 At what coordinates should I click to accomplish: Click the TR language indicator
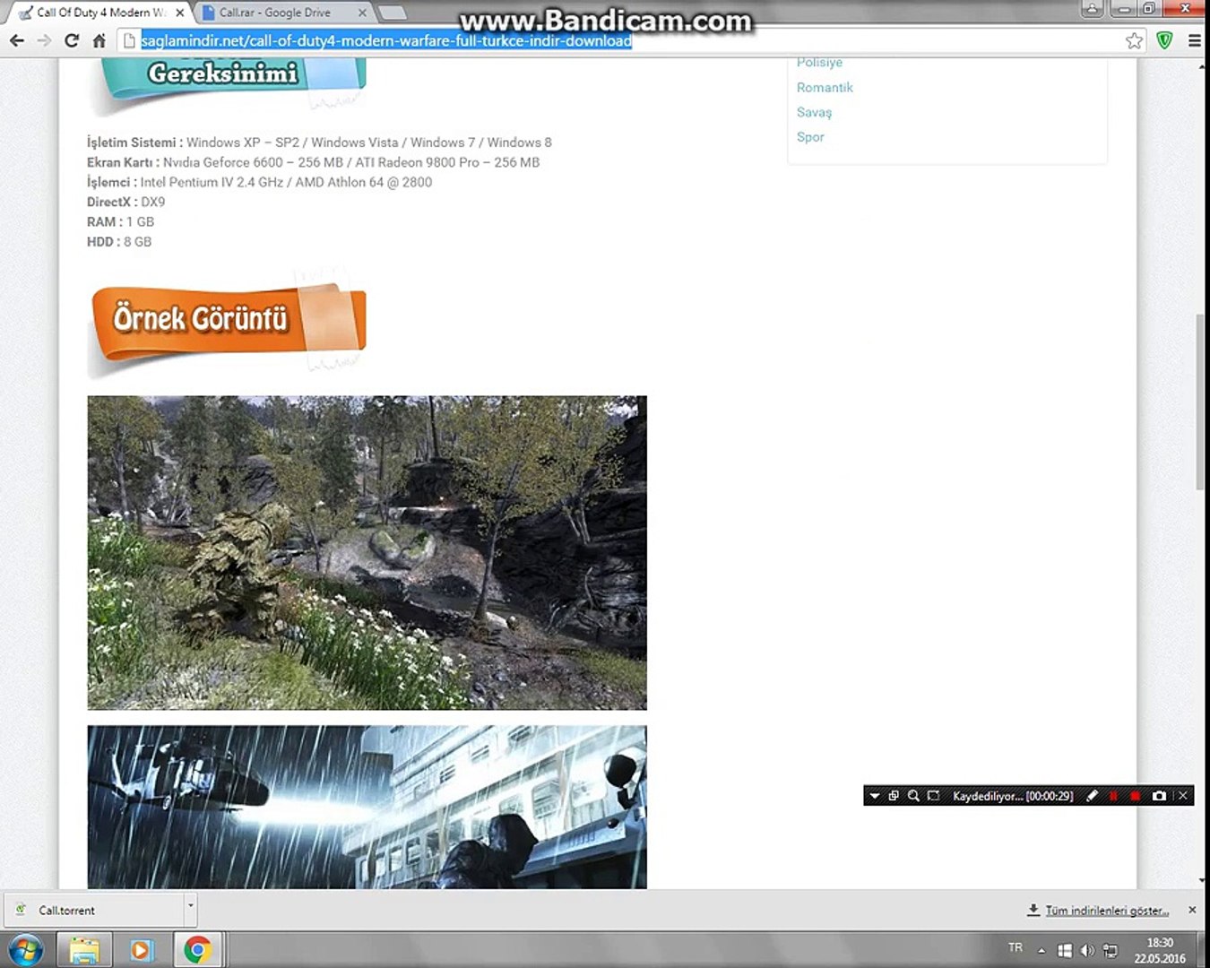(1016, 947)
